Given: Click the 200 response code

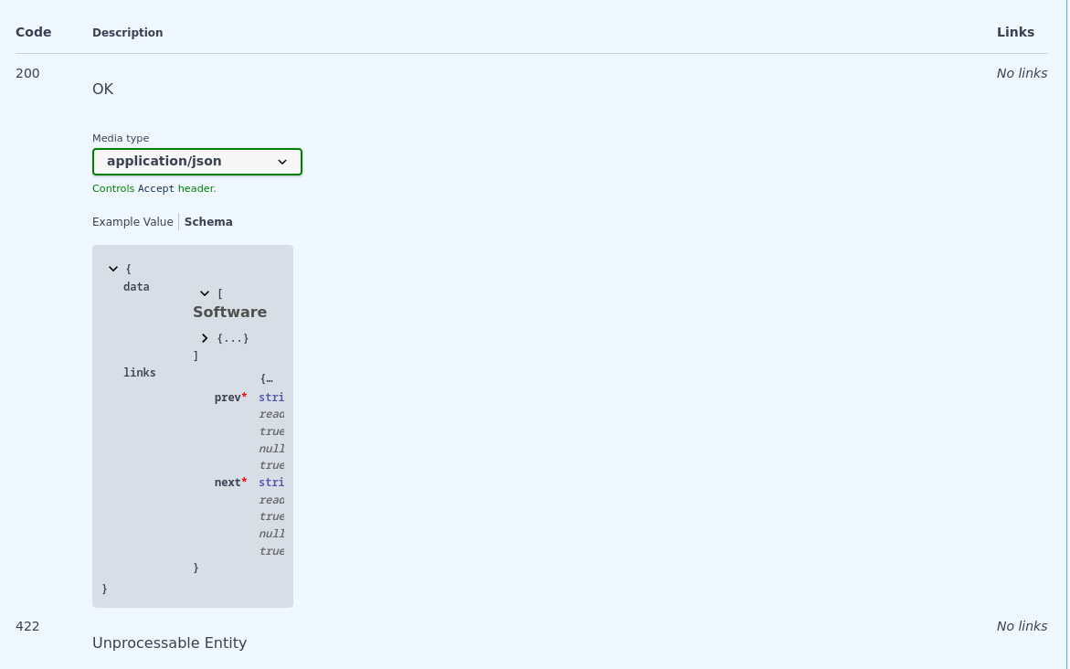Looking at the screenshot, I should click(27, 73).
